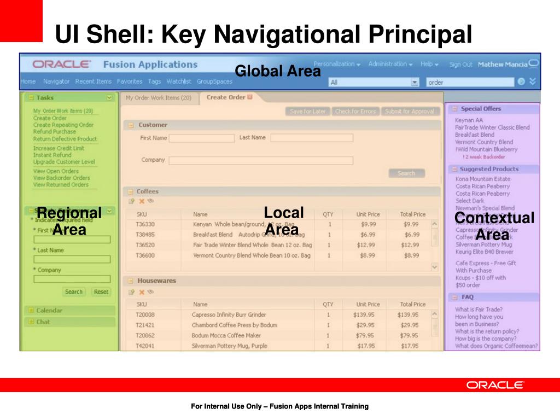Open the Personalization dropdown menu

click(337, 65)
